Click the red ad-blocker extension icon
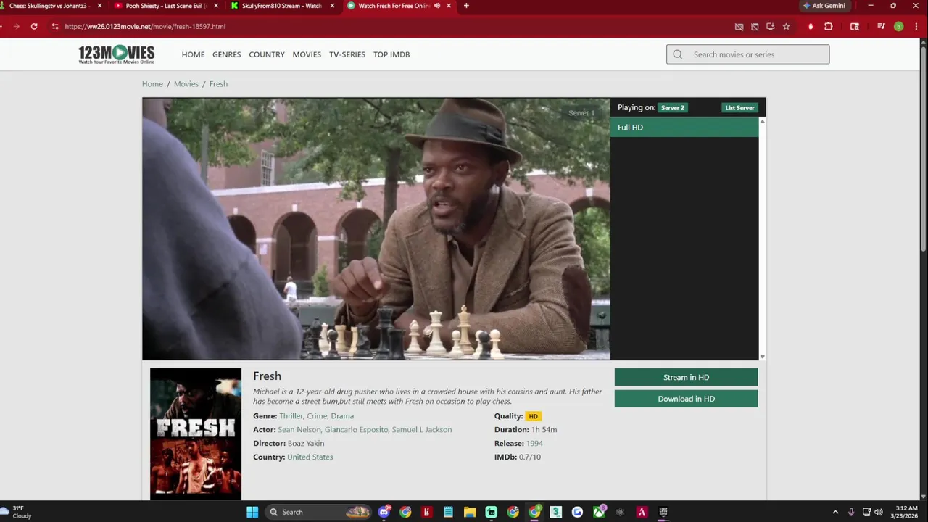Screen dimensions: 928x522 (811, 26)
